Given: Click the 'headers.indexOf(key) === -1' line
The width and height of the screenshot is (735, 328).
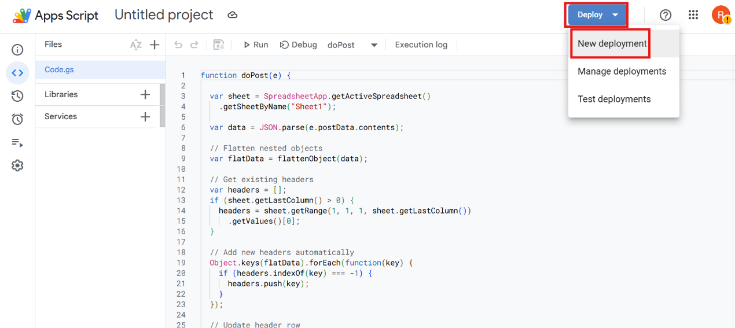Looking at the screenshot, I should click(x=295, y=273).
